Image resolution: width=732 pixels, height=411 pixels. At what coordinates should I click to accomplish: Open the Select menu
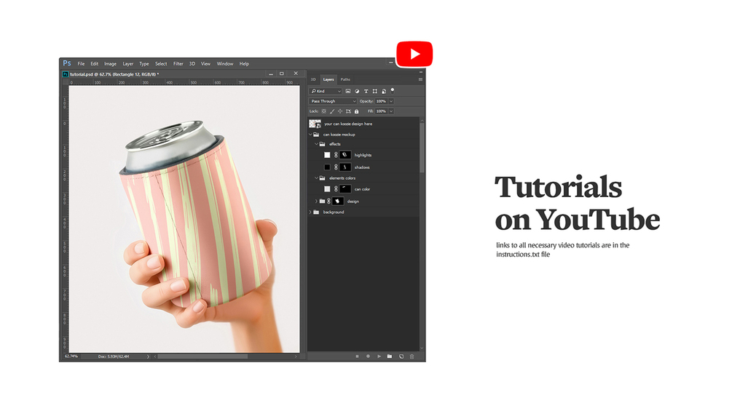tap(161, 64)
